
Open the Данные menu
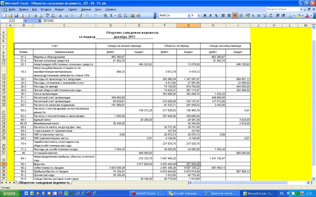tap(86, 9)
